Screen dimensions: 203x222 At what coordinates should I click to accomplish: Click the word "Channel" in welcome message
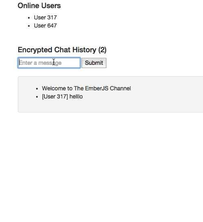pos(120,88)
